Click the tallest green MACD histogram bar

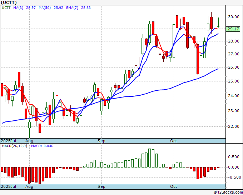pyautogui.click(x=149, y=158)
